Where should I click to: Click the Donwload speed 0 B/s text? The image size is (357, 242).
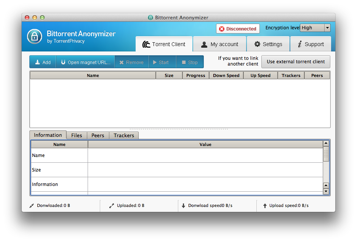pyautogui.click(x=210, y=205)
